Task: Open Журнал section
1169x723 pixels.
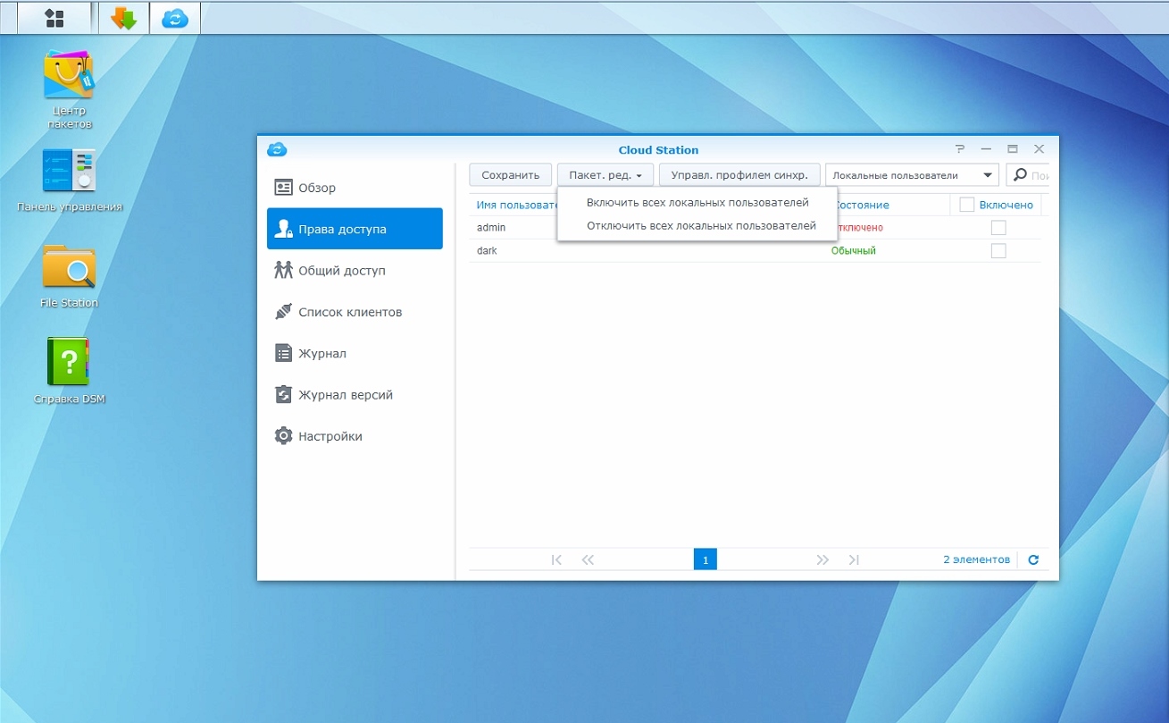Action: [355, 353]
